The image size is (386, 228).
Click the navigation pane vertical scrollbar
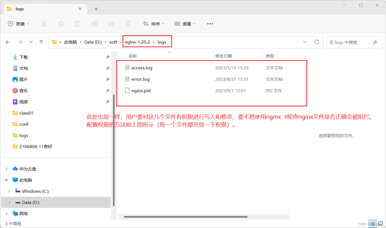click(113, 150)
